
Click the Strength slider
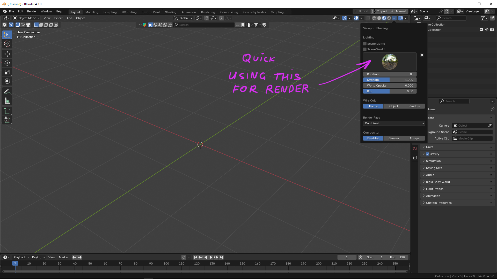[390, 80]
